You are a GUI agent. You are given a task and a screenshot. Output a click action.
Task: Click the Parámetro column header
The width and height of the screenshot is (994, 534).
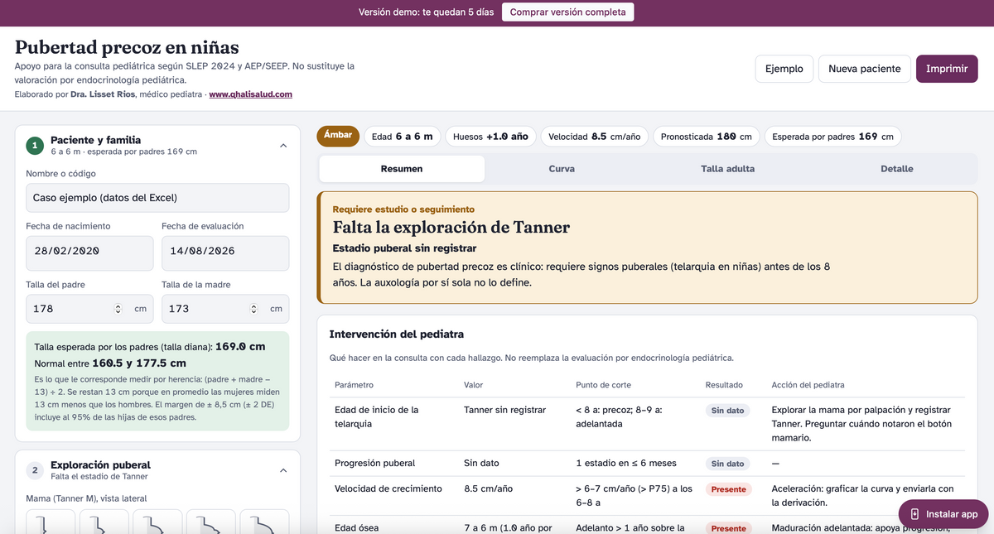coord(354,385)
